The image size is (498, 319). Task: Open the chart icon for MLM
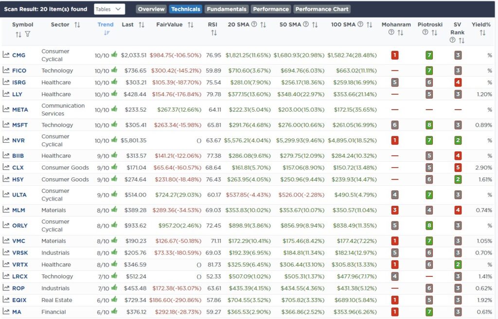pyautogui.click(x=6, y=210)
